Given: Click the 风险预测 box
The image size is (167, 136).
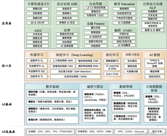Looking at the screenshot, I should point(96,46).
